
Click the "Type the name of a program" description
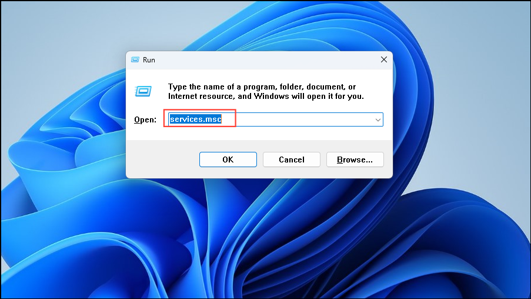(x=266, y=92)
